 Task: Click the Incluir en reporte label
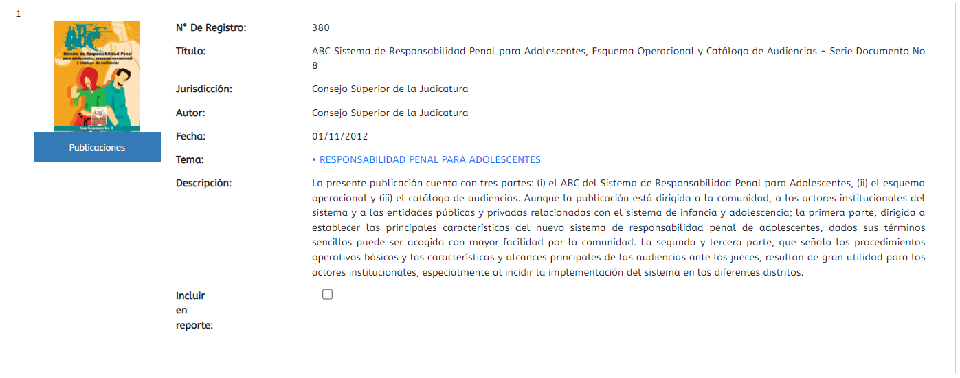click(x=194, y=310)
